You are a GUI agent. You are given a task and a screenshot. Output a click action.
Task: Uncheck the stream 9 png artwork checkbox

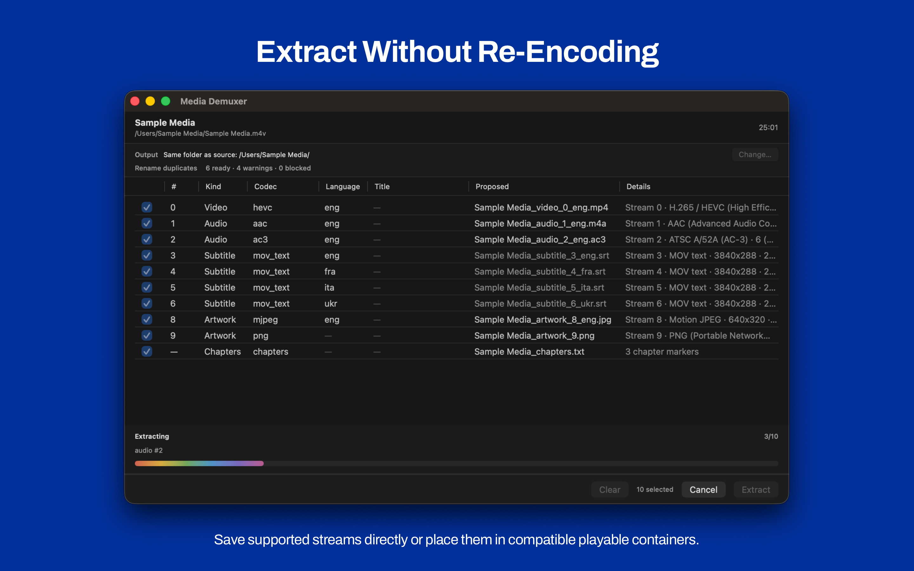pos(147,335)
